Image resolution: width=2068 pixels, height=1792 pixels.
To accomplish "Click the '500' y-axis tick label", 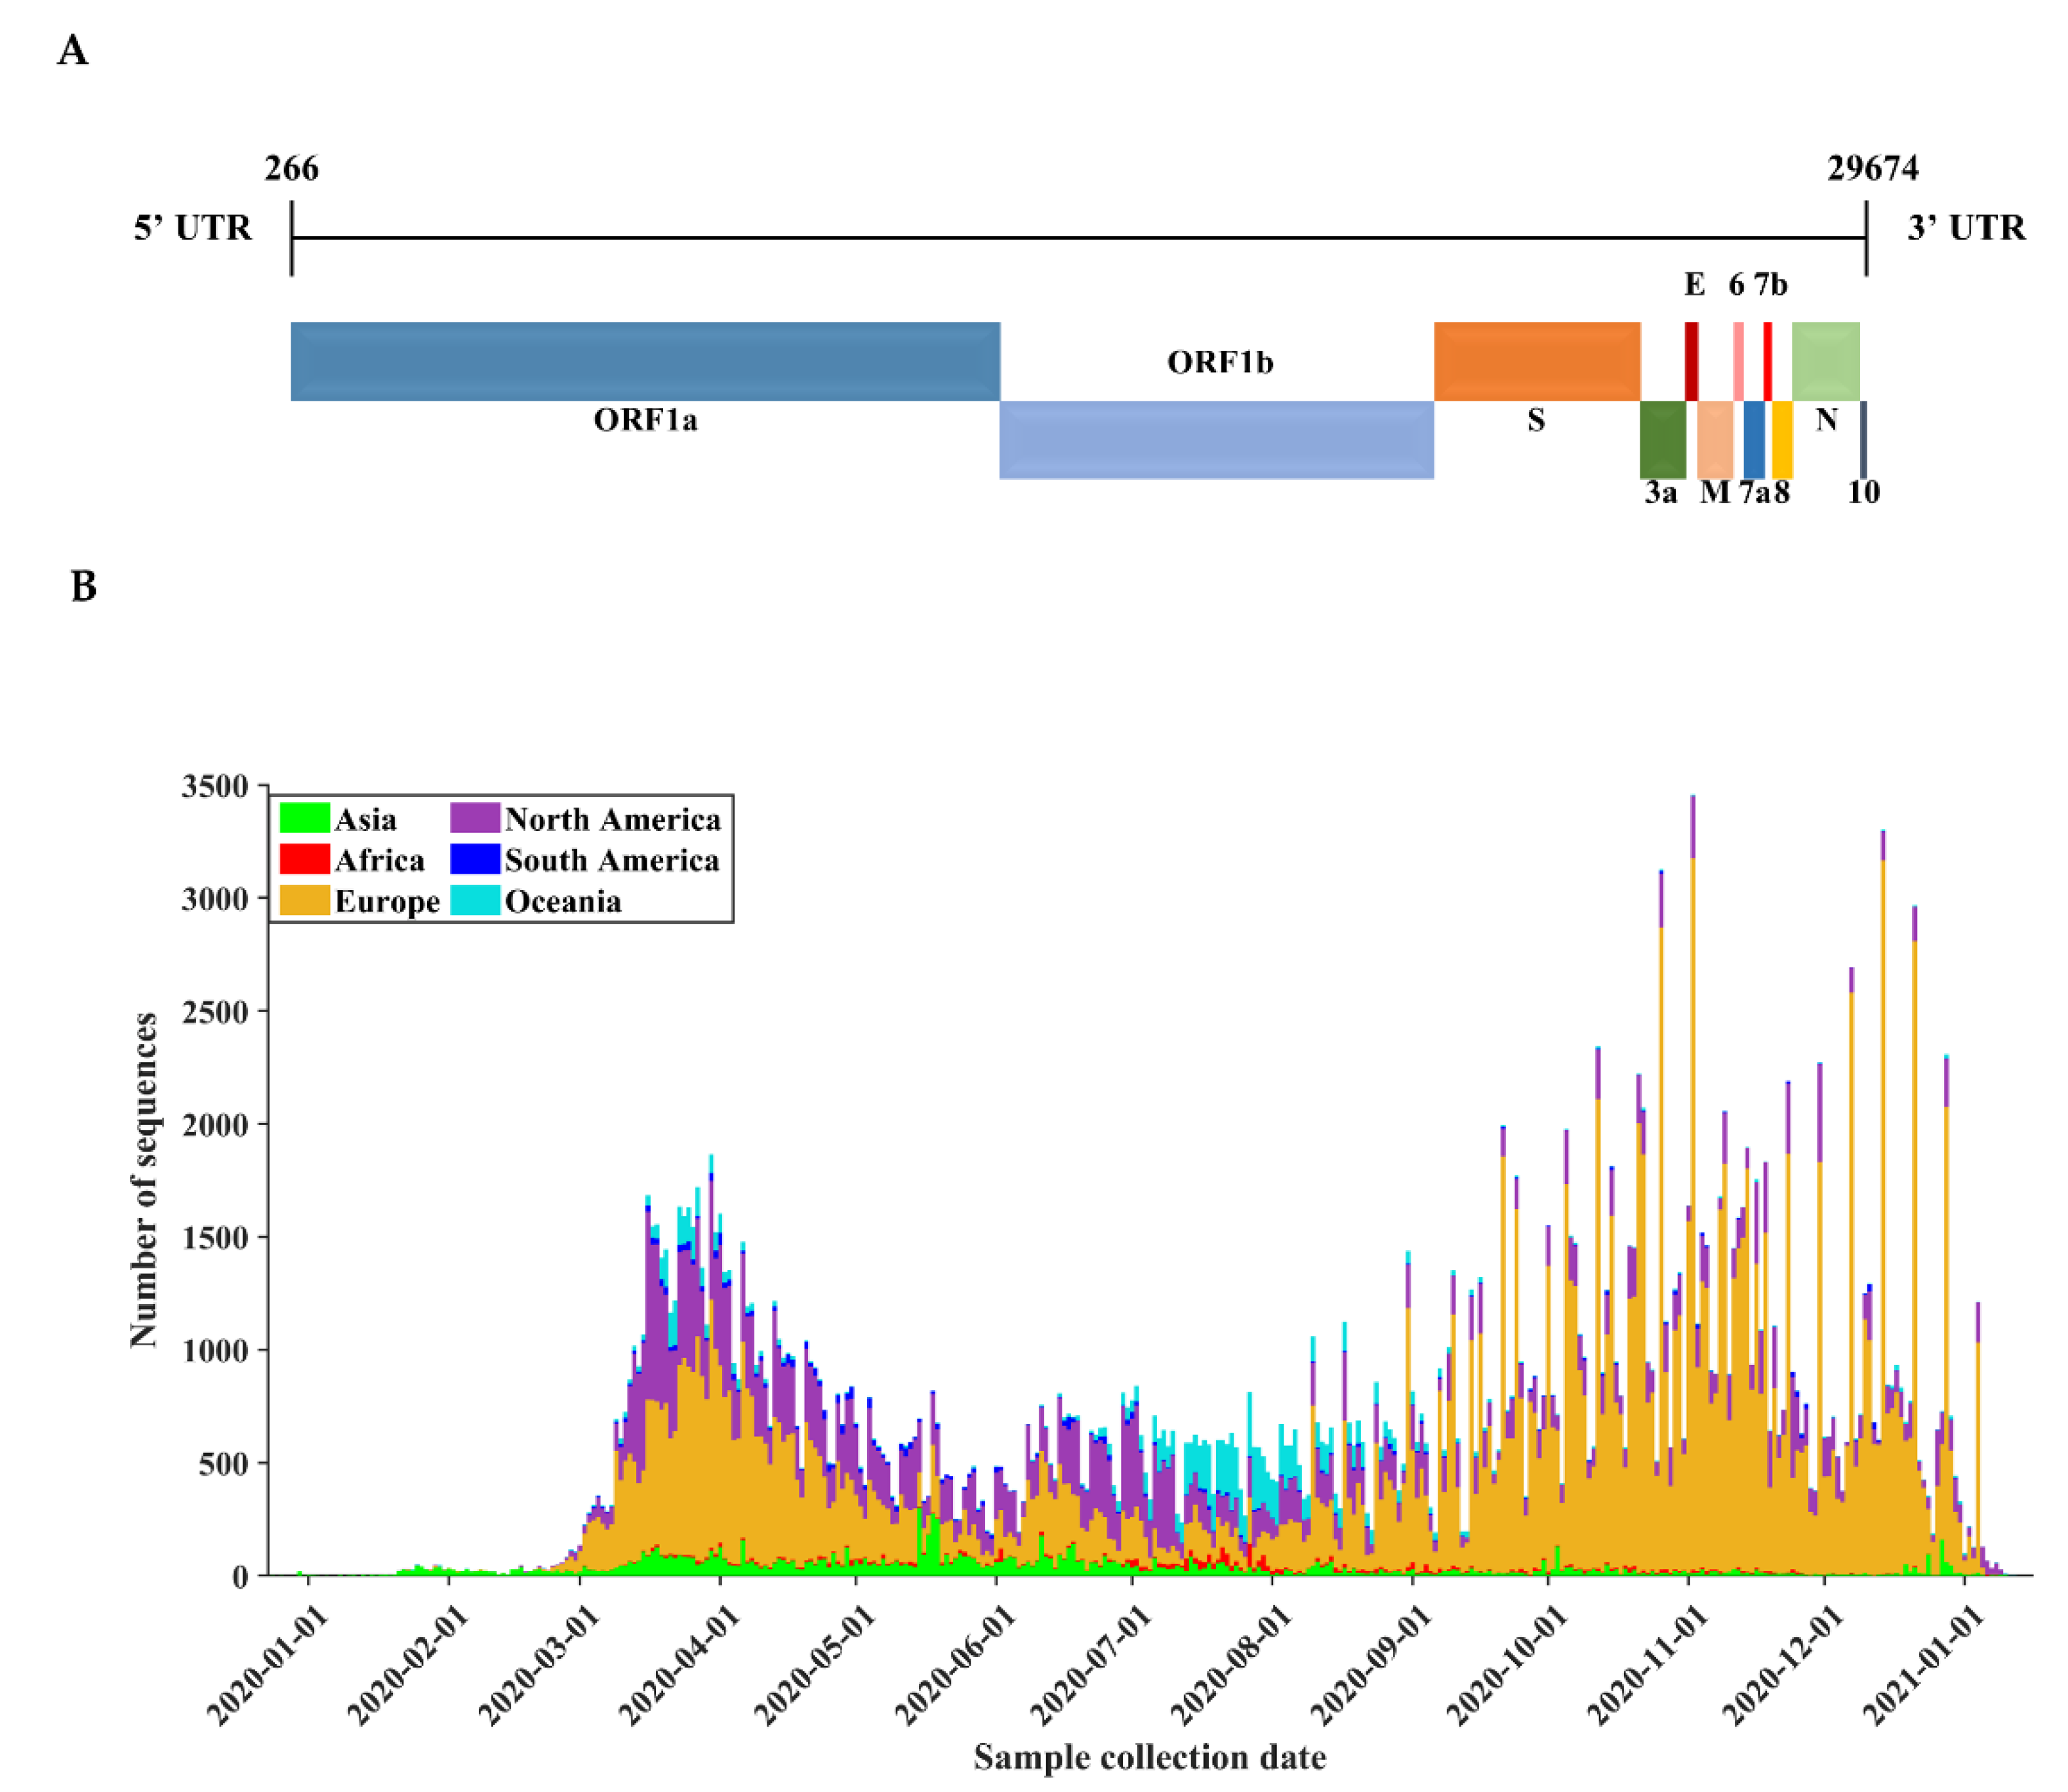I will point(224,1463).
